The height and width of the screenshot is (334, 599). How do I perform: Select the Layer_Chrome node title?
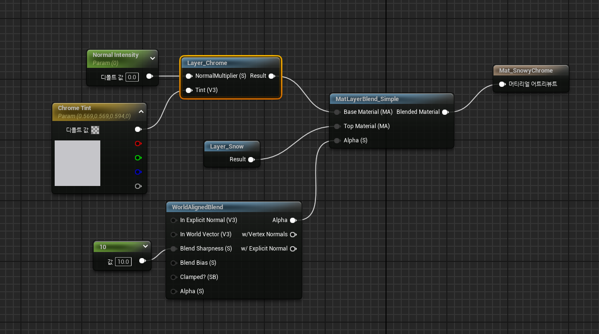(207, 63)
